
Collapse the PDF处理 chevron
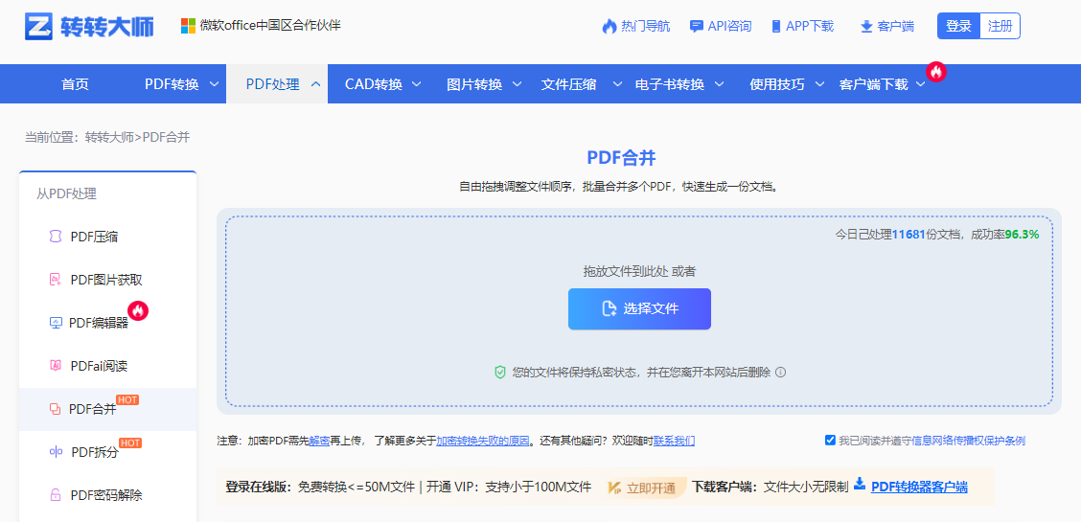point(315,84)
